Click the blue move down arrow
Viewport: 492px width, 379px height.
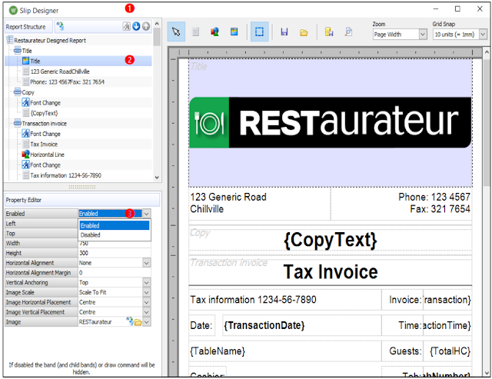(x=136, y=26)
